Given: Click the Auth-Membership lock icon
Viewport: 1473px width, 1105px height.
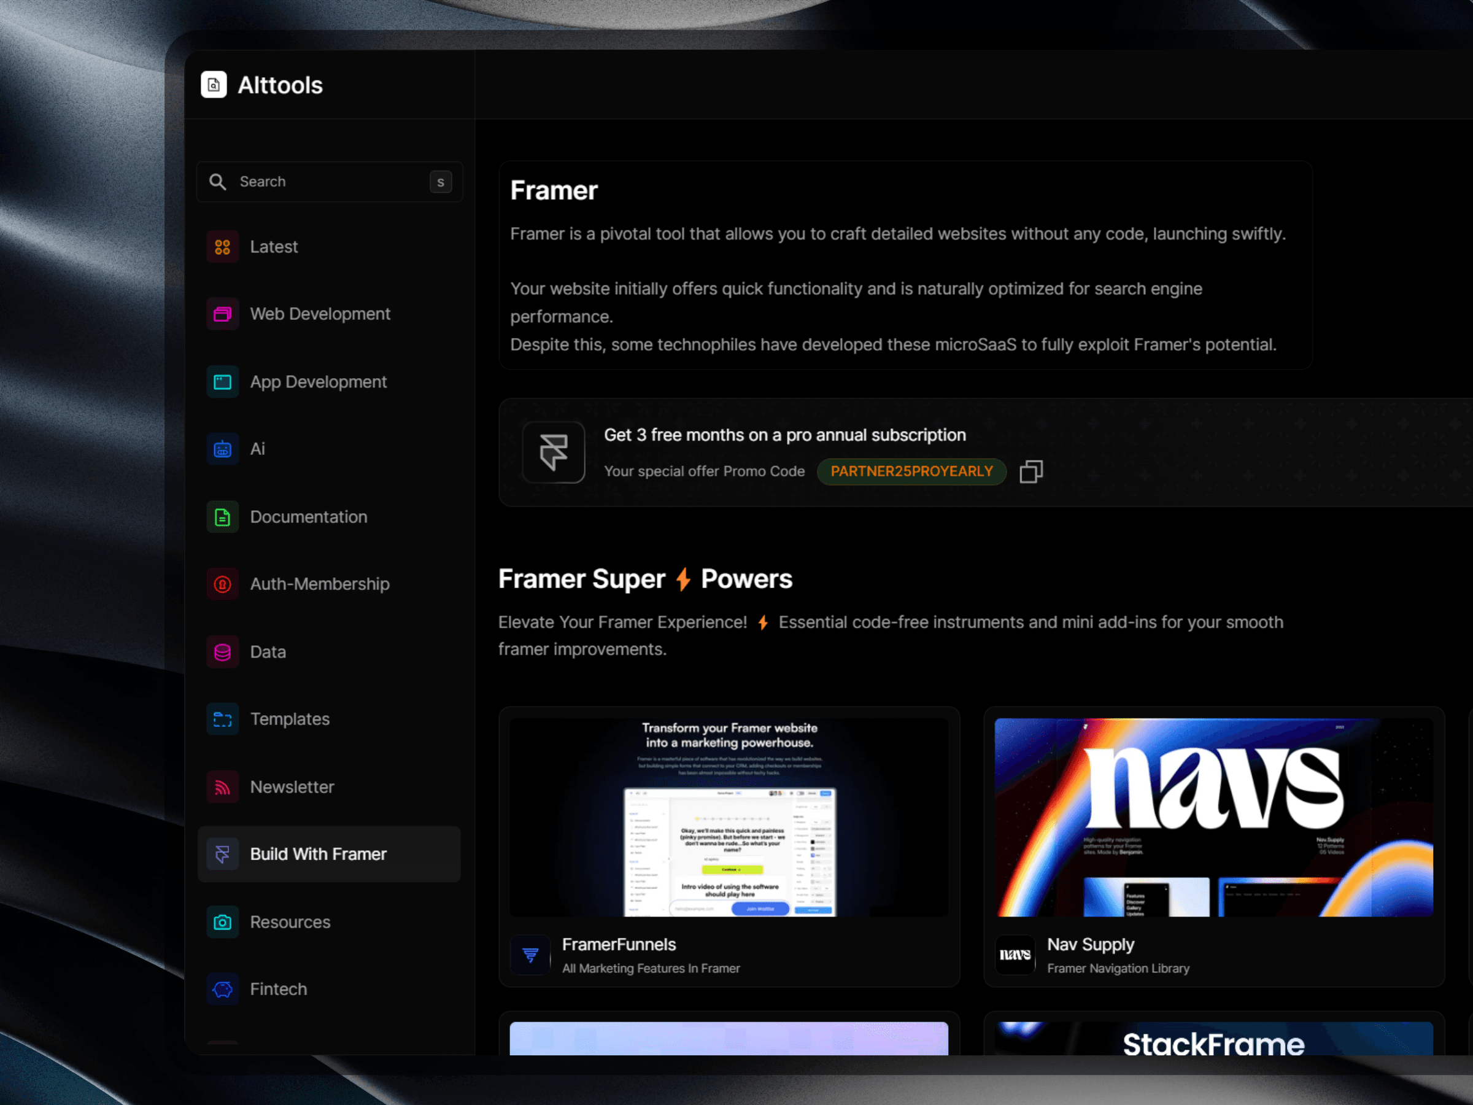Looking at the screenshot, I should 222,584.
